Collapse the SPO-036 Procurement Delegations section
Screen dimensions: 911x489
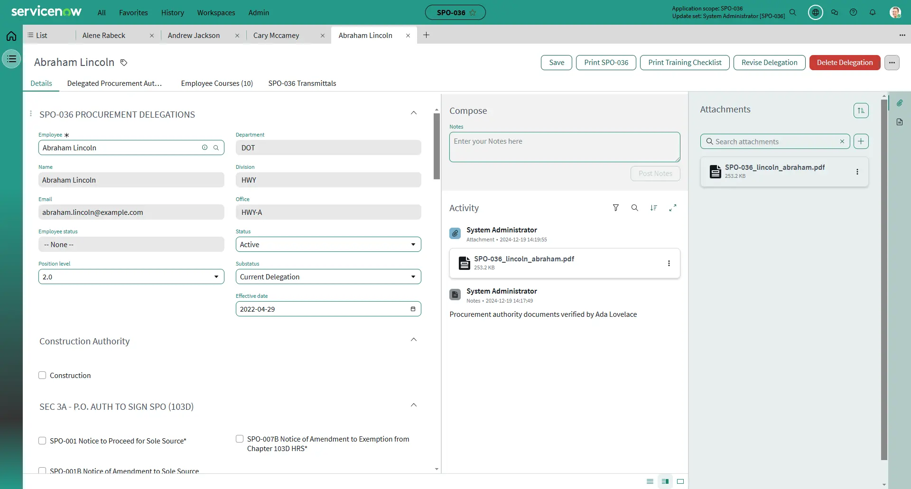pyautogui.click(x=413, y=113)
